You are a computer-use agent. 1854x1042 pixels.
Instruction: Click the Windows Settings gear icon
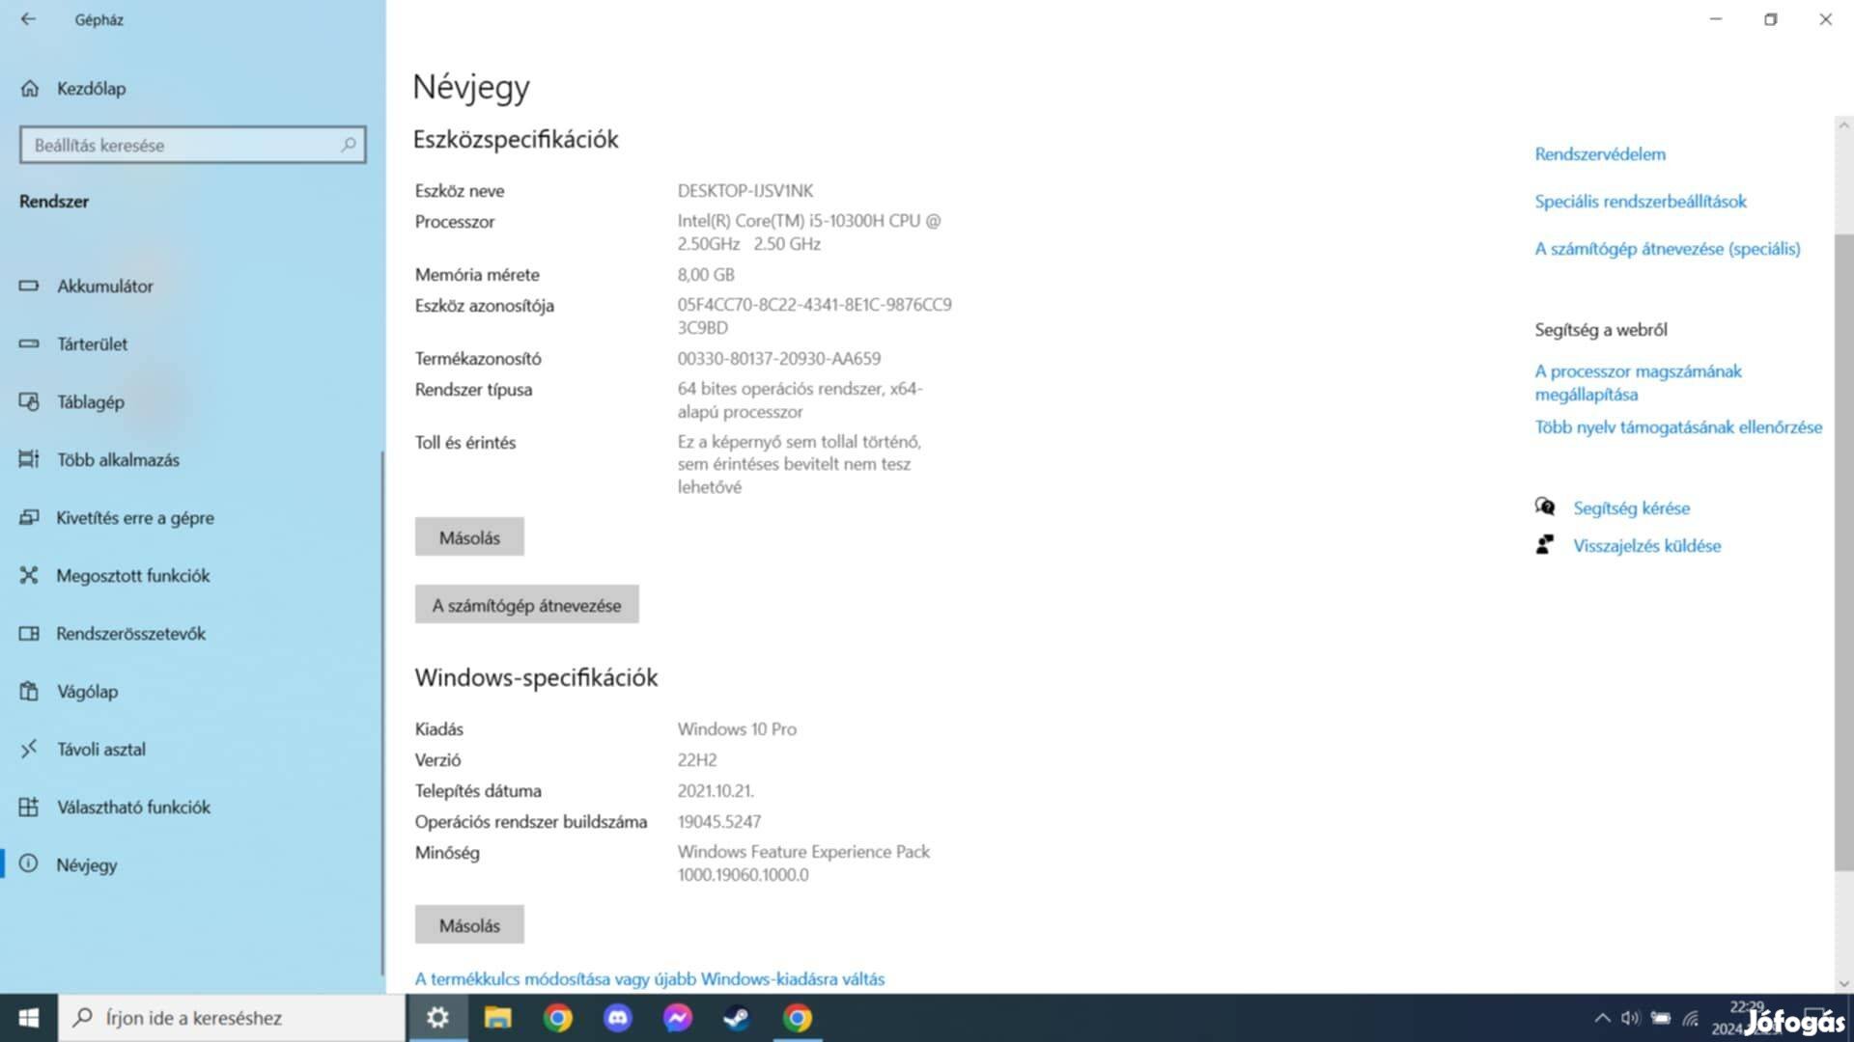pyautogui.click(x=436, y=1017)
